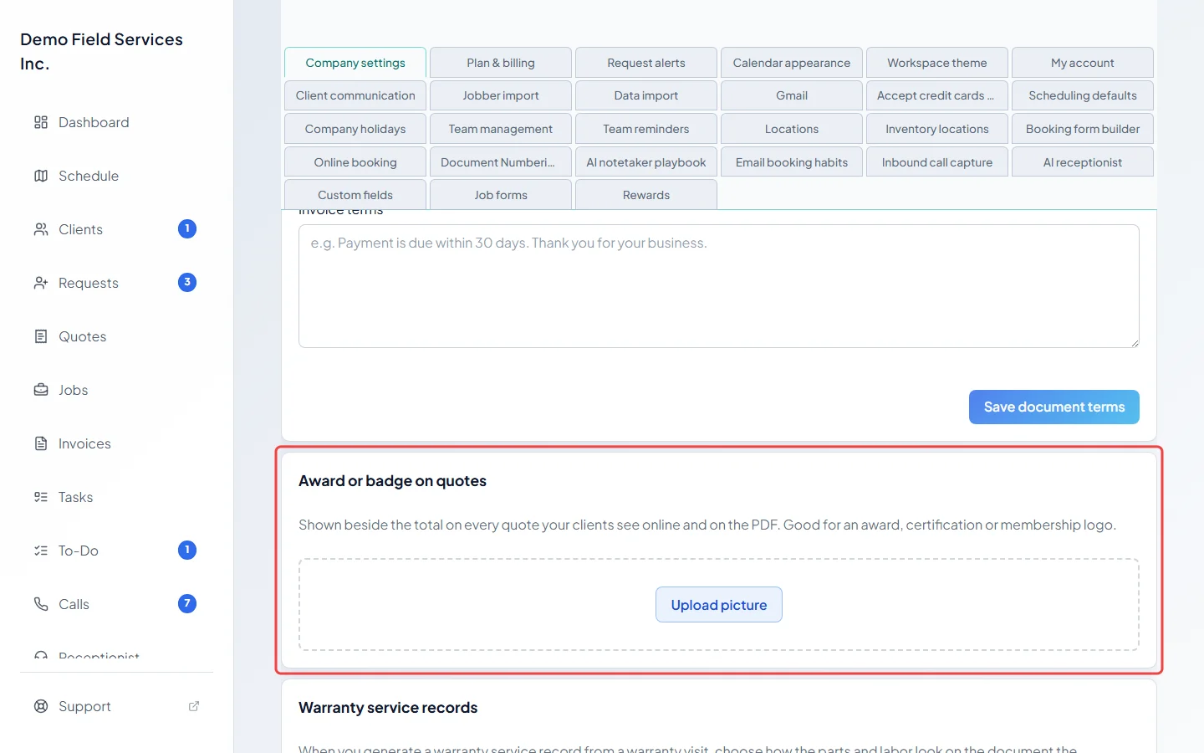Click the Demo Field Services Inc. title
1204x753 pixels.
[101, 51]
